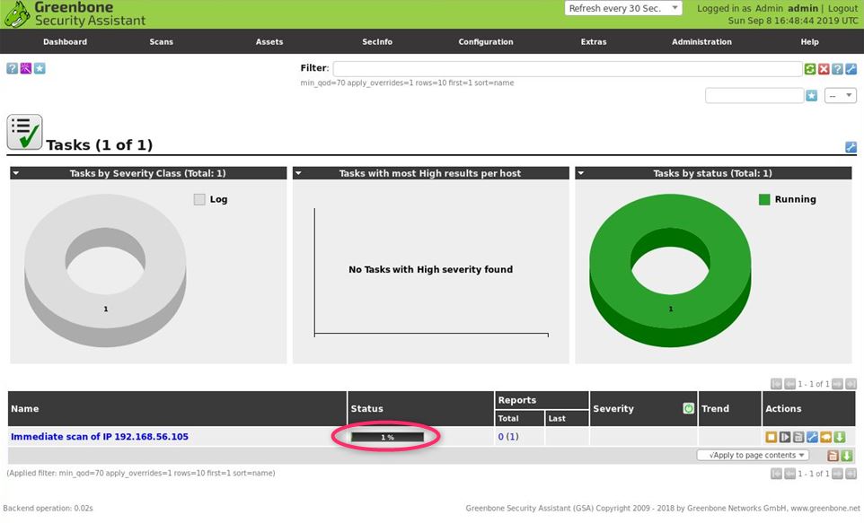The height and width of the screenshot is (523, 864).
Task: Go to first page using top pagination icon
Action: [x=776, y=384]
